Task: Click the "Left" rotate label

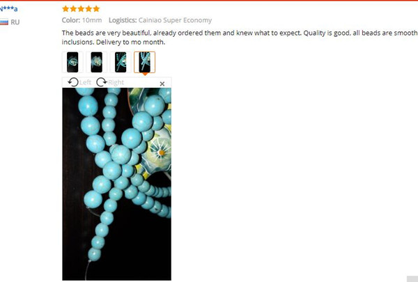Action: [x=85, y=82]
